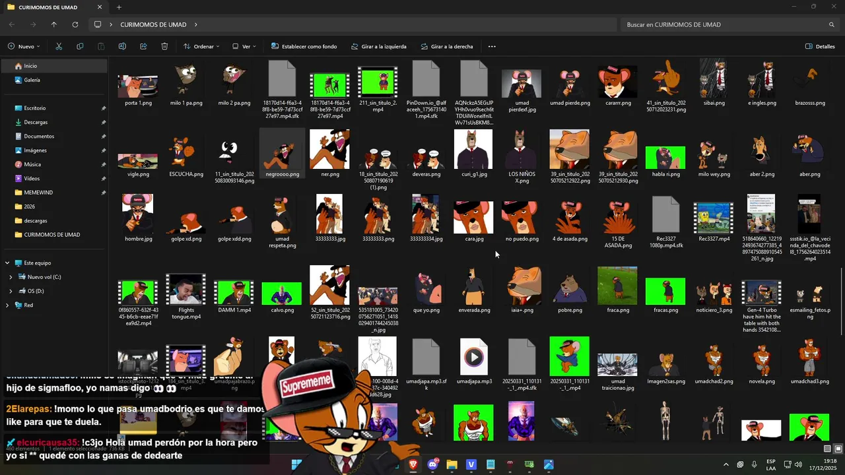Select the LOS NIÑOS X.png file
Screen dimensions: 845x475
pos(522,157)
